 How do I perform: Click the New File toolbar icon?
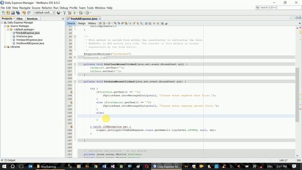pos(3,13)
